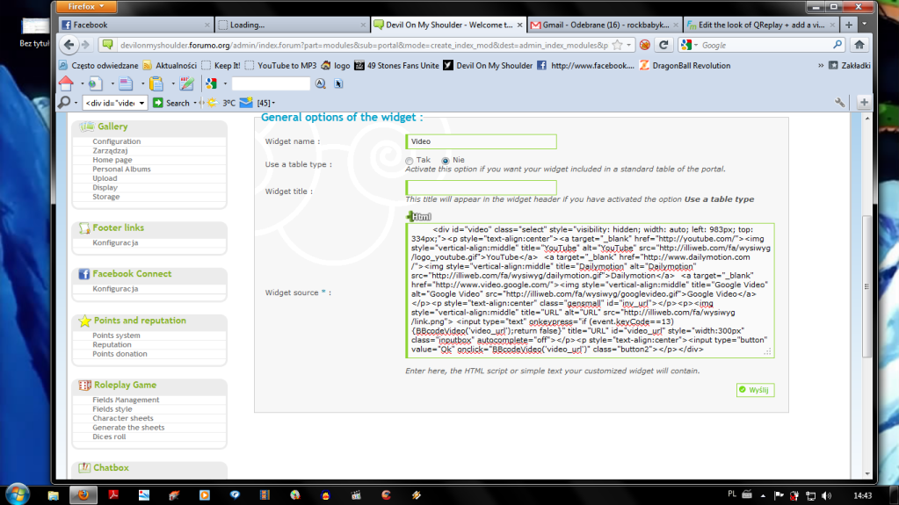Click volume speaker icon in system tray

click(826, 495)
